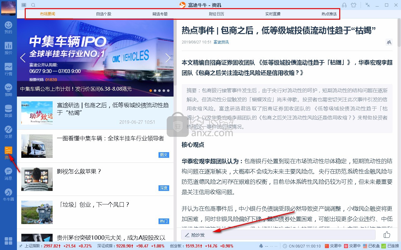Viewport: 401px width, 250px height.
Task: Open the four-square apps grid icon
Action: pos(8,241)
